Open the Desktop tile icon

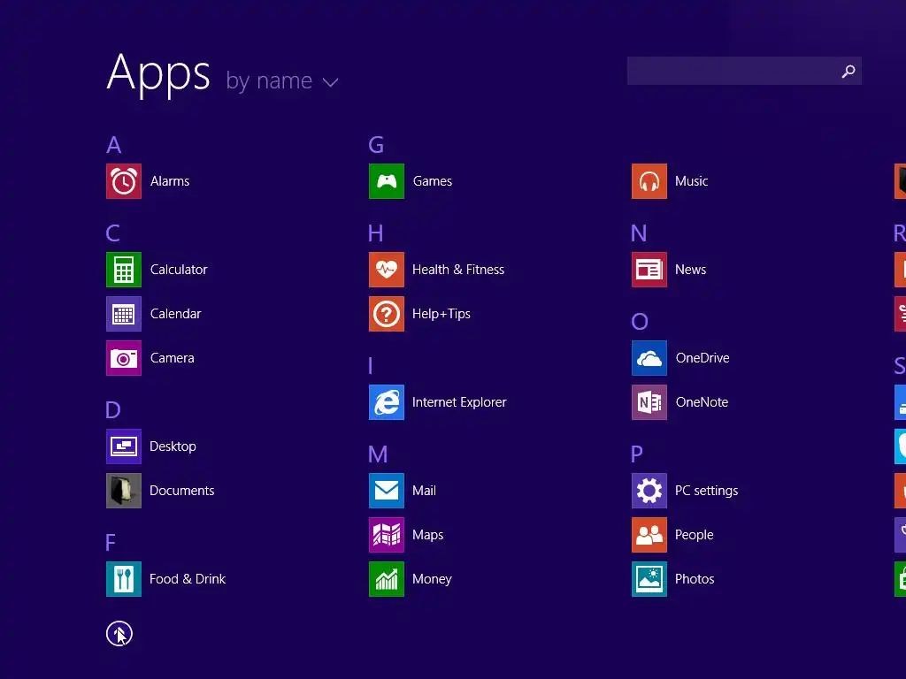[x=124, y=446]
